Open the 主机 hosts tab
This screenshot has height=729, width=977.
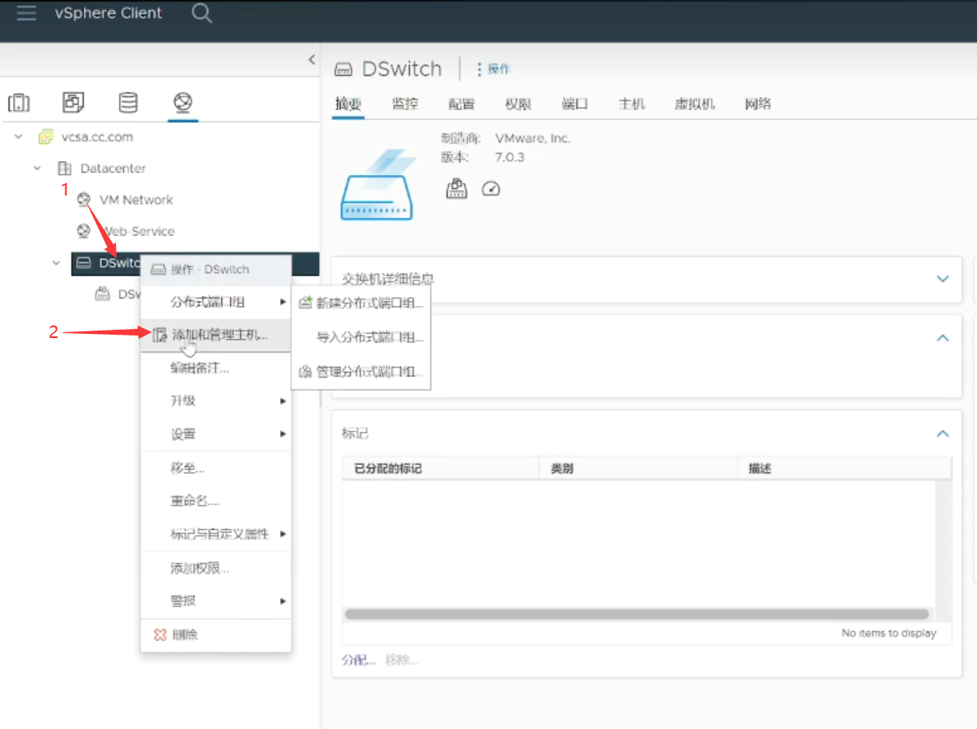tap(632, 104)
